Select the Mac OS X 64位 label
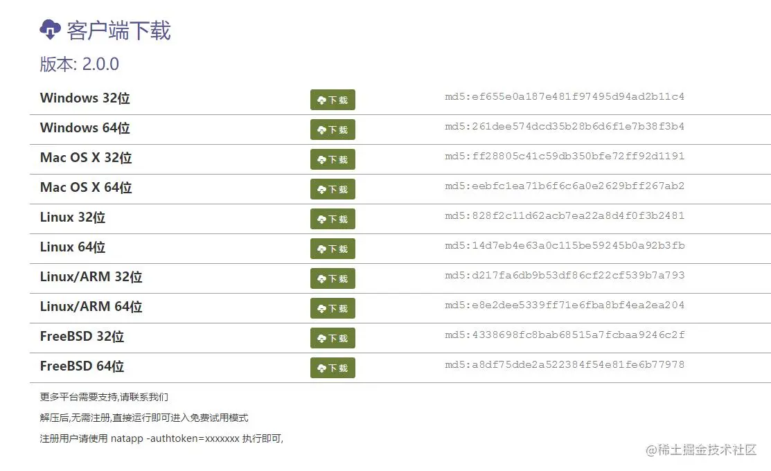The width and height of the screenshot is (771, 471). point(86,187)
